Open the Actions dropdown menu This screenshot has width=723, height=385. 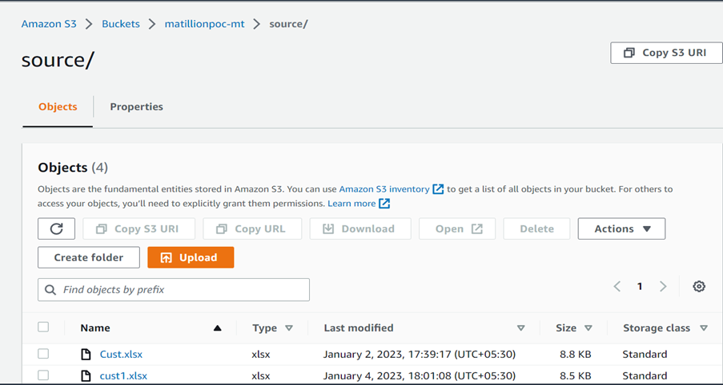point(621,228)
